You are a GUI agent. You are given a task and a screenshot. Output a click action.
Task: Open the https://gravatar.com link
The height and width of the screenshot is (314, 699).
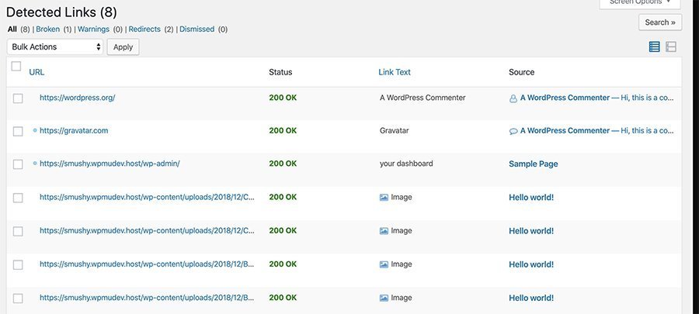[74, 130]
